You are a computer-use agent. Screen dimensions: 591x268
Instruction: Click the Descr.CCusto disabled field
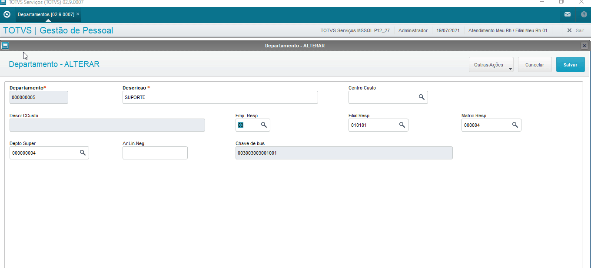[107, 125]
